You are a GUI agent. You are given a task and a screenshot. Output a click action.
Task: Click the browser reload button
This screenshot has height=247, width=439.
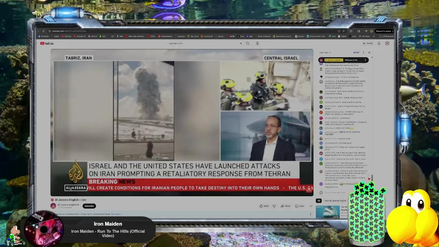(43, 31)
